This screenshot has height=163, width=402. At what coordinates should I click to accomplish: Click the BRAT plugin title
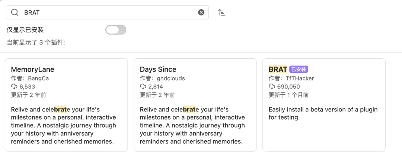(278, 69)
